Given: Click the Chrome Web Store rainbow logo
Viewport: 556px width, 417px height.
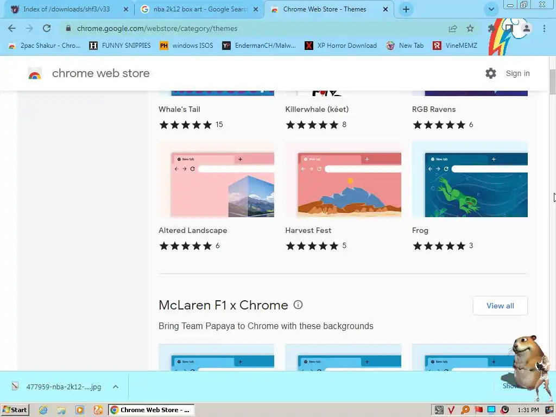Looking at the screenshot, I should pyautogui.click(x=35, y=73).
